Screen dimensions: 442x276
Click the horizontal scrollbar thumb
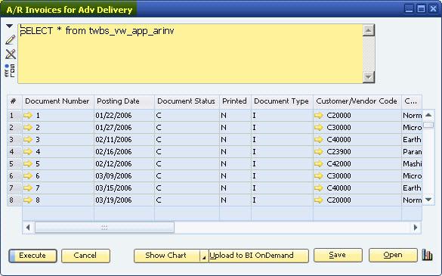[x=104, y=228]
